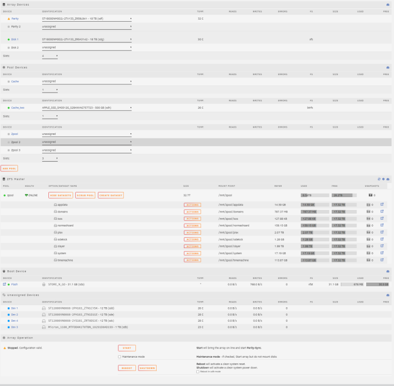Click blue status square for Dev 2

coord(9,314)
